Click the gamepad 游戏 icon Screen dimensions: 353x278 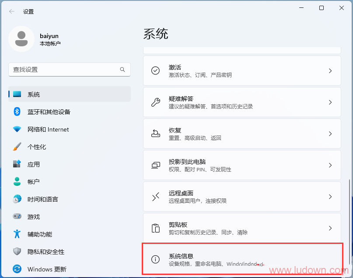[x=17, y=216]
